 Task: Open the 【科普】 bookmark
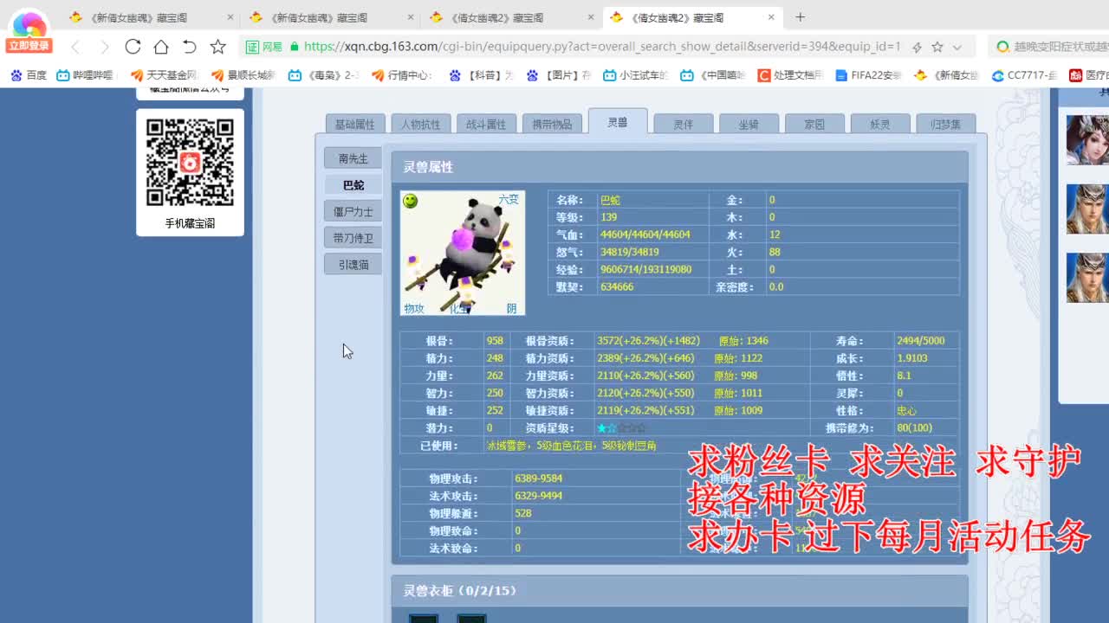481,75
